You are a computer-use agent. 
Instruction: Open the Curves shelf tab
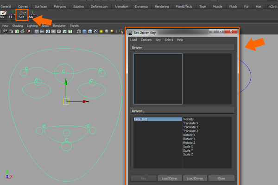point(23,6)
